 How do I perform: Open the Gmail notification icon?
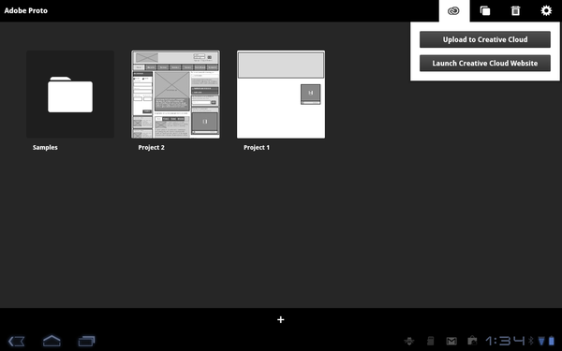(x=451, y=341)
